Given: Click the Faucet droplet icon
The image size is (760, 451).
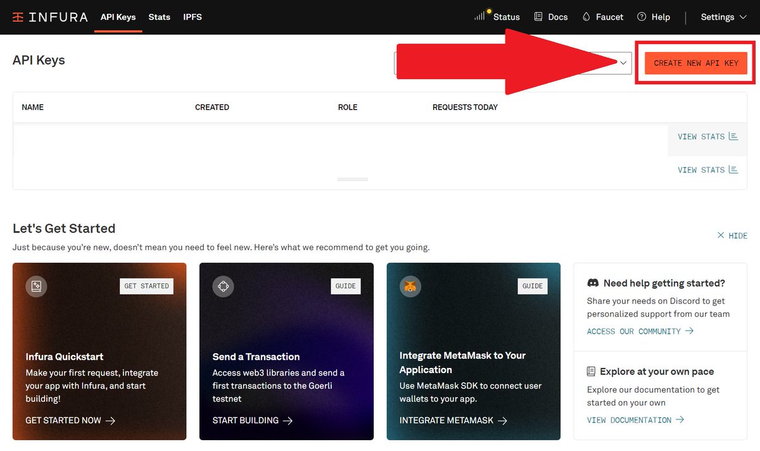Looking at the screenshot, I should click(x=586, y=16).
